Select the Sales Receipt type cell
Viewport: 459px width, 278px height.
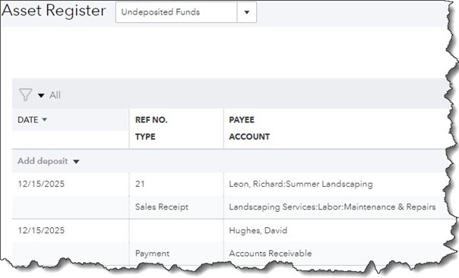point(162,207)
